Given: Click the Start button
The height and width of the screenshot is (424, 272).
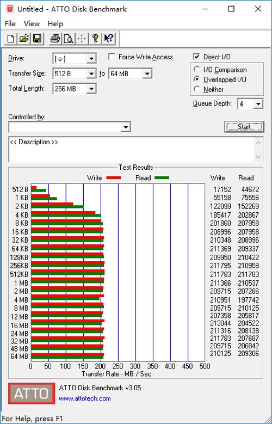Looking at the screenshot, I should (244, 127).
